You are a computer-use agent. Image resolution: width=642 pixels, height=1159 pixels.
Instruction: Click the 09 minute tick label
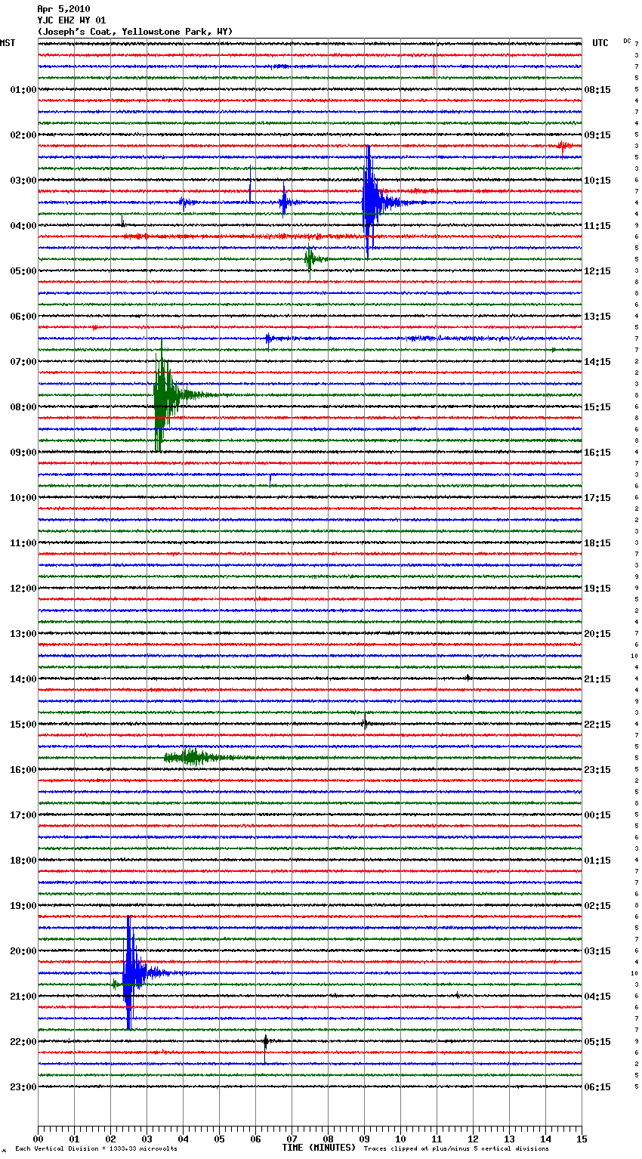pyautogui.click(x=364, y=1139)
